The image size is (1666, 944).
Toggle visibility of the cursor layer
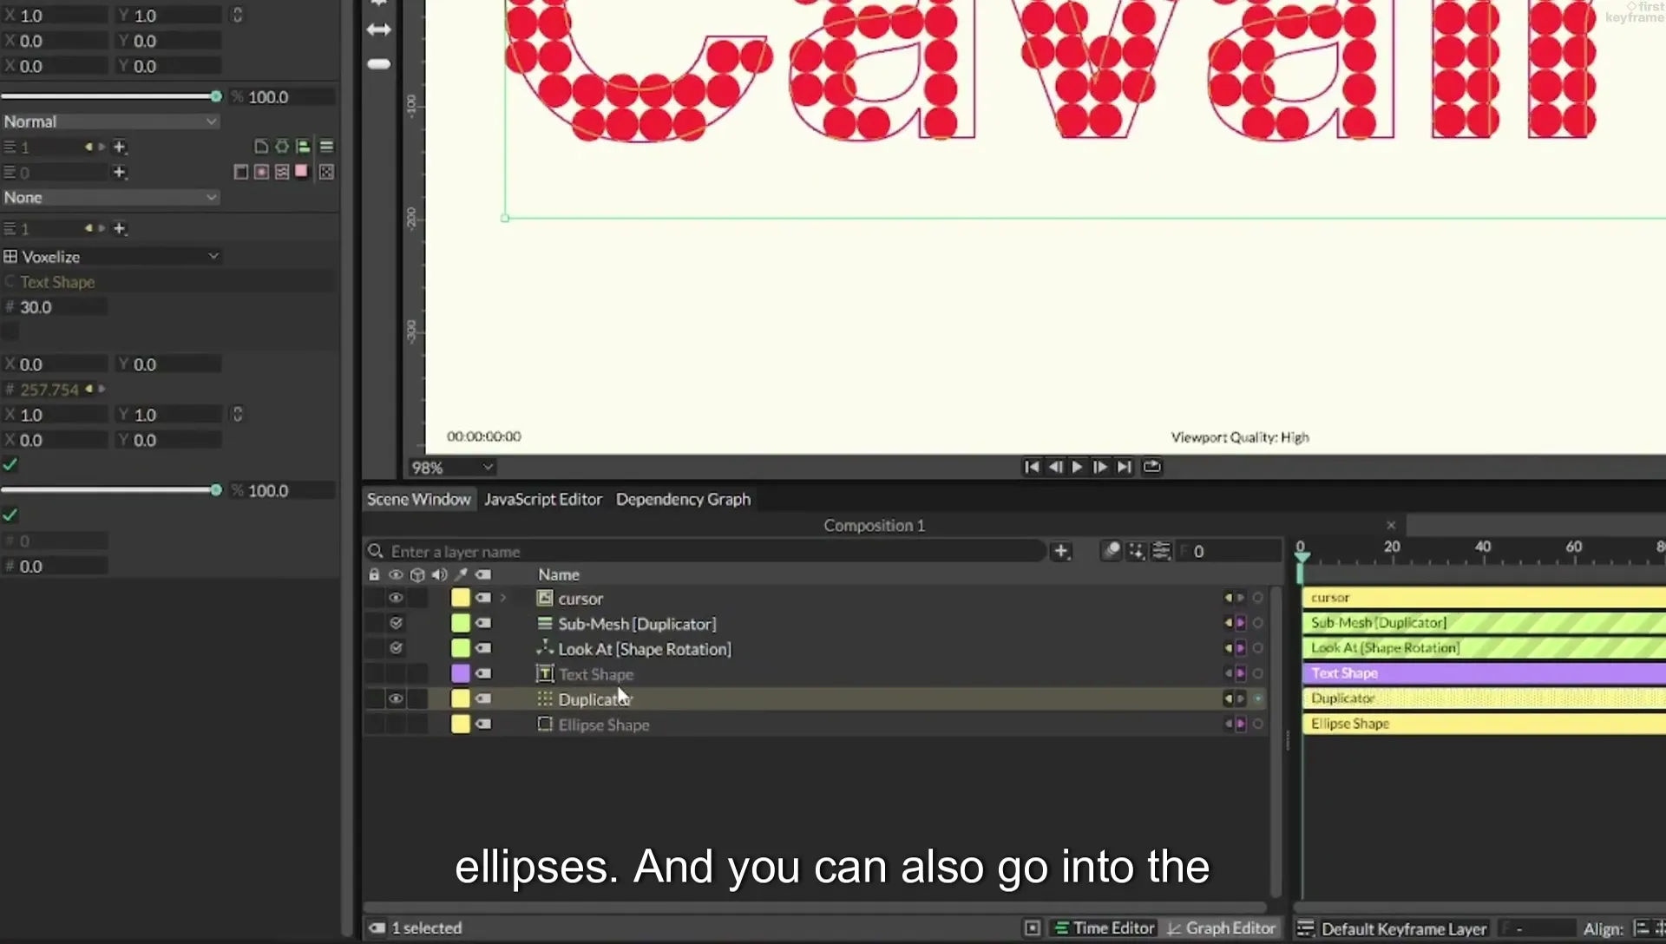396,598
